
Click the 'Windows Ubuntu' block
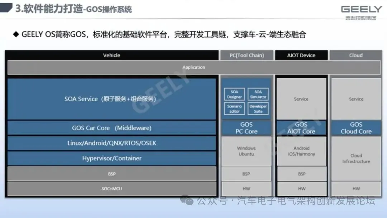point(246,151)
